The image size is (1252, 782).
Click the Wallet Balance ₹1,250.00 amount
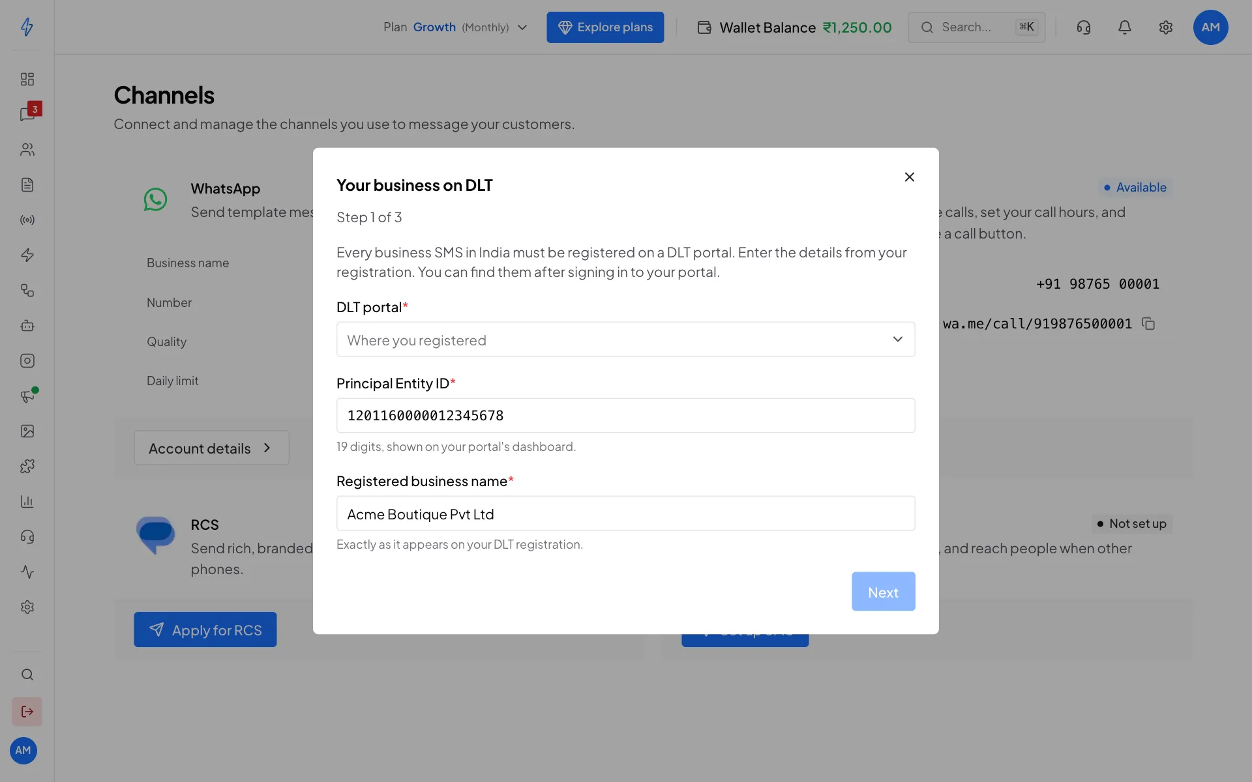[857, 27]
